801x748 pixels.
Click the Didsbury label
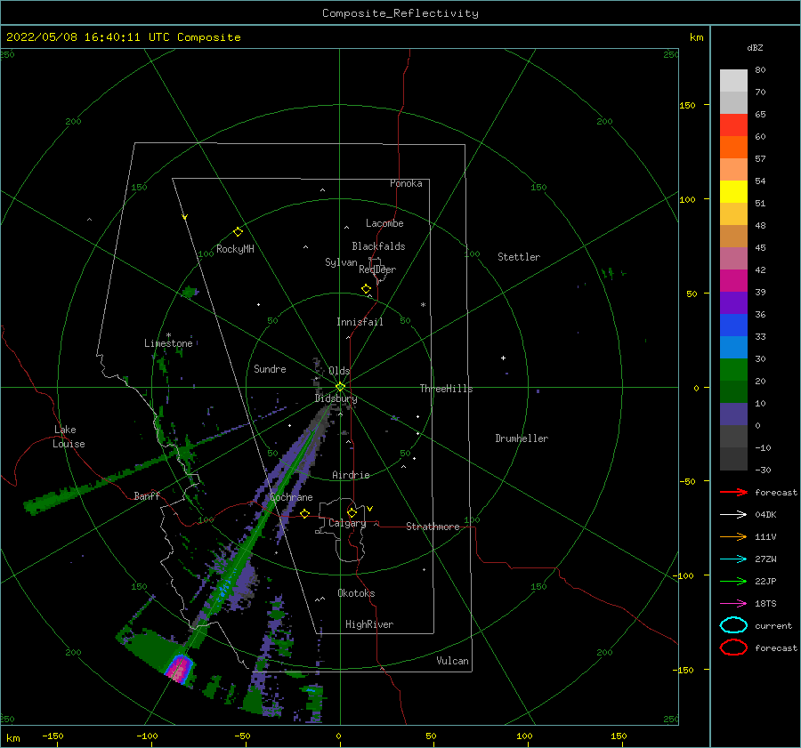(x=336, y=398)
